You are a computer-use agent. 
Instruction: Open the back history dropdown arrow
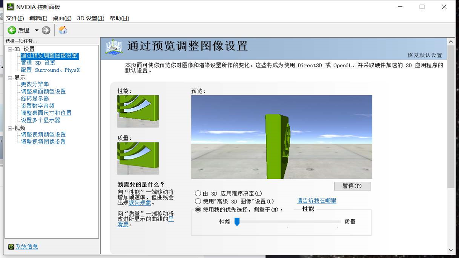pos(37,30)
